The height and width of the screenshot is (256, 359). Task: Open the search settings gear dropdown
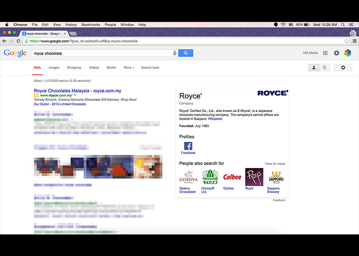click(343, 68)
